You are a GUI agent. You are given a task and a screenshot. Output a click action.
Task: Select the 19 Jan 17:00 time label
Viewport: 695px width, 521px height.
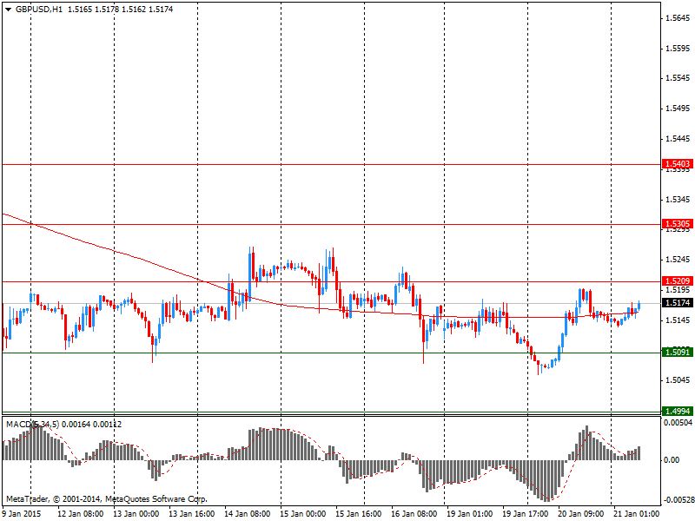[525, 514]
